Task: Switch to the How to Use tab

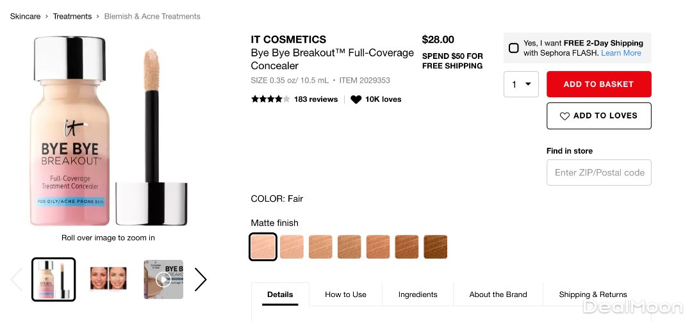Action: click(345, 294)
